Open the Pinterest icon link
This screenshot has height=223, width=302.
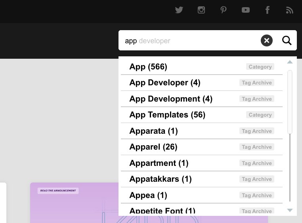click(x=224, y=10)
